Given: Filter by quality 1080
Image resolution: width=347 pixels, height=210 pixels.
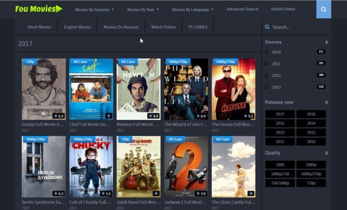Looking at the screenshot, I should (x=280, y=165).
